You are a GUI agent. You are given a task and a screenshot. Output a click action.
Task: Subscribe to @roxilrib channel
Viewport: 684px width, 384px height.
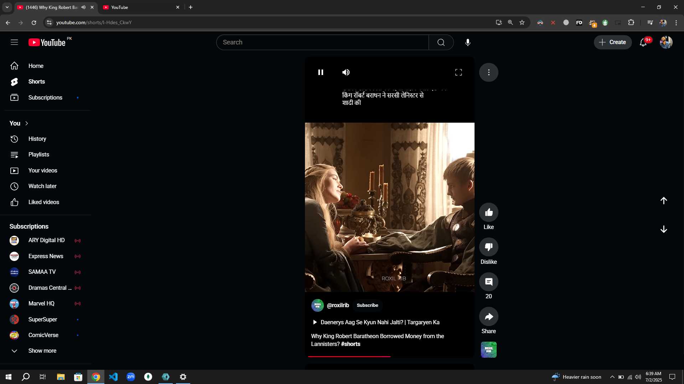367,305
